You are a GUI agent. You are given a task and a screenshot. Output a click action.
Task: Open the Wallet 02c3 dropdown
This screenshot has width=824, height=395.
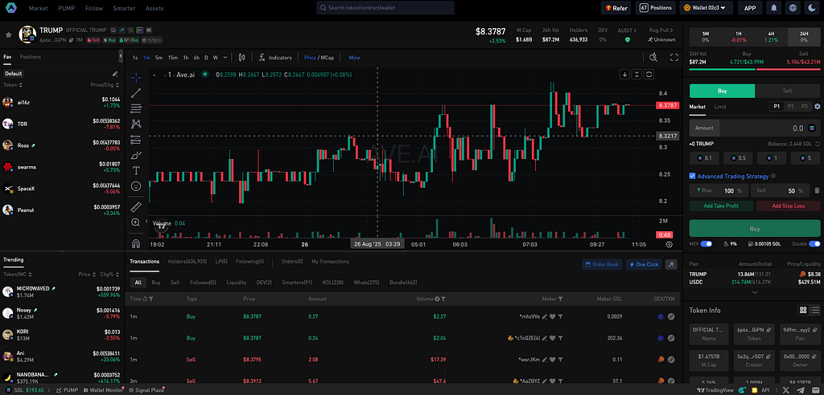706,8
